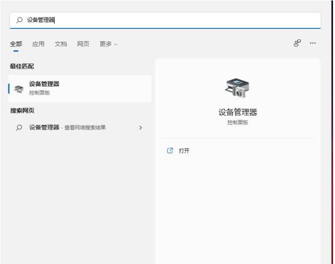Open the 网页 filter tab

click(83, 44)
